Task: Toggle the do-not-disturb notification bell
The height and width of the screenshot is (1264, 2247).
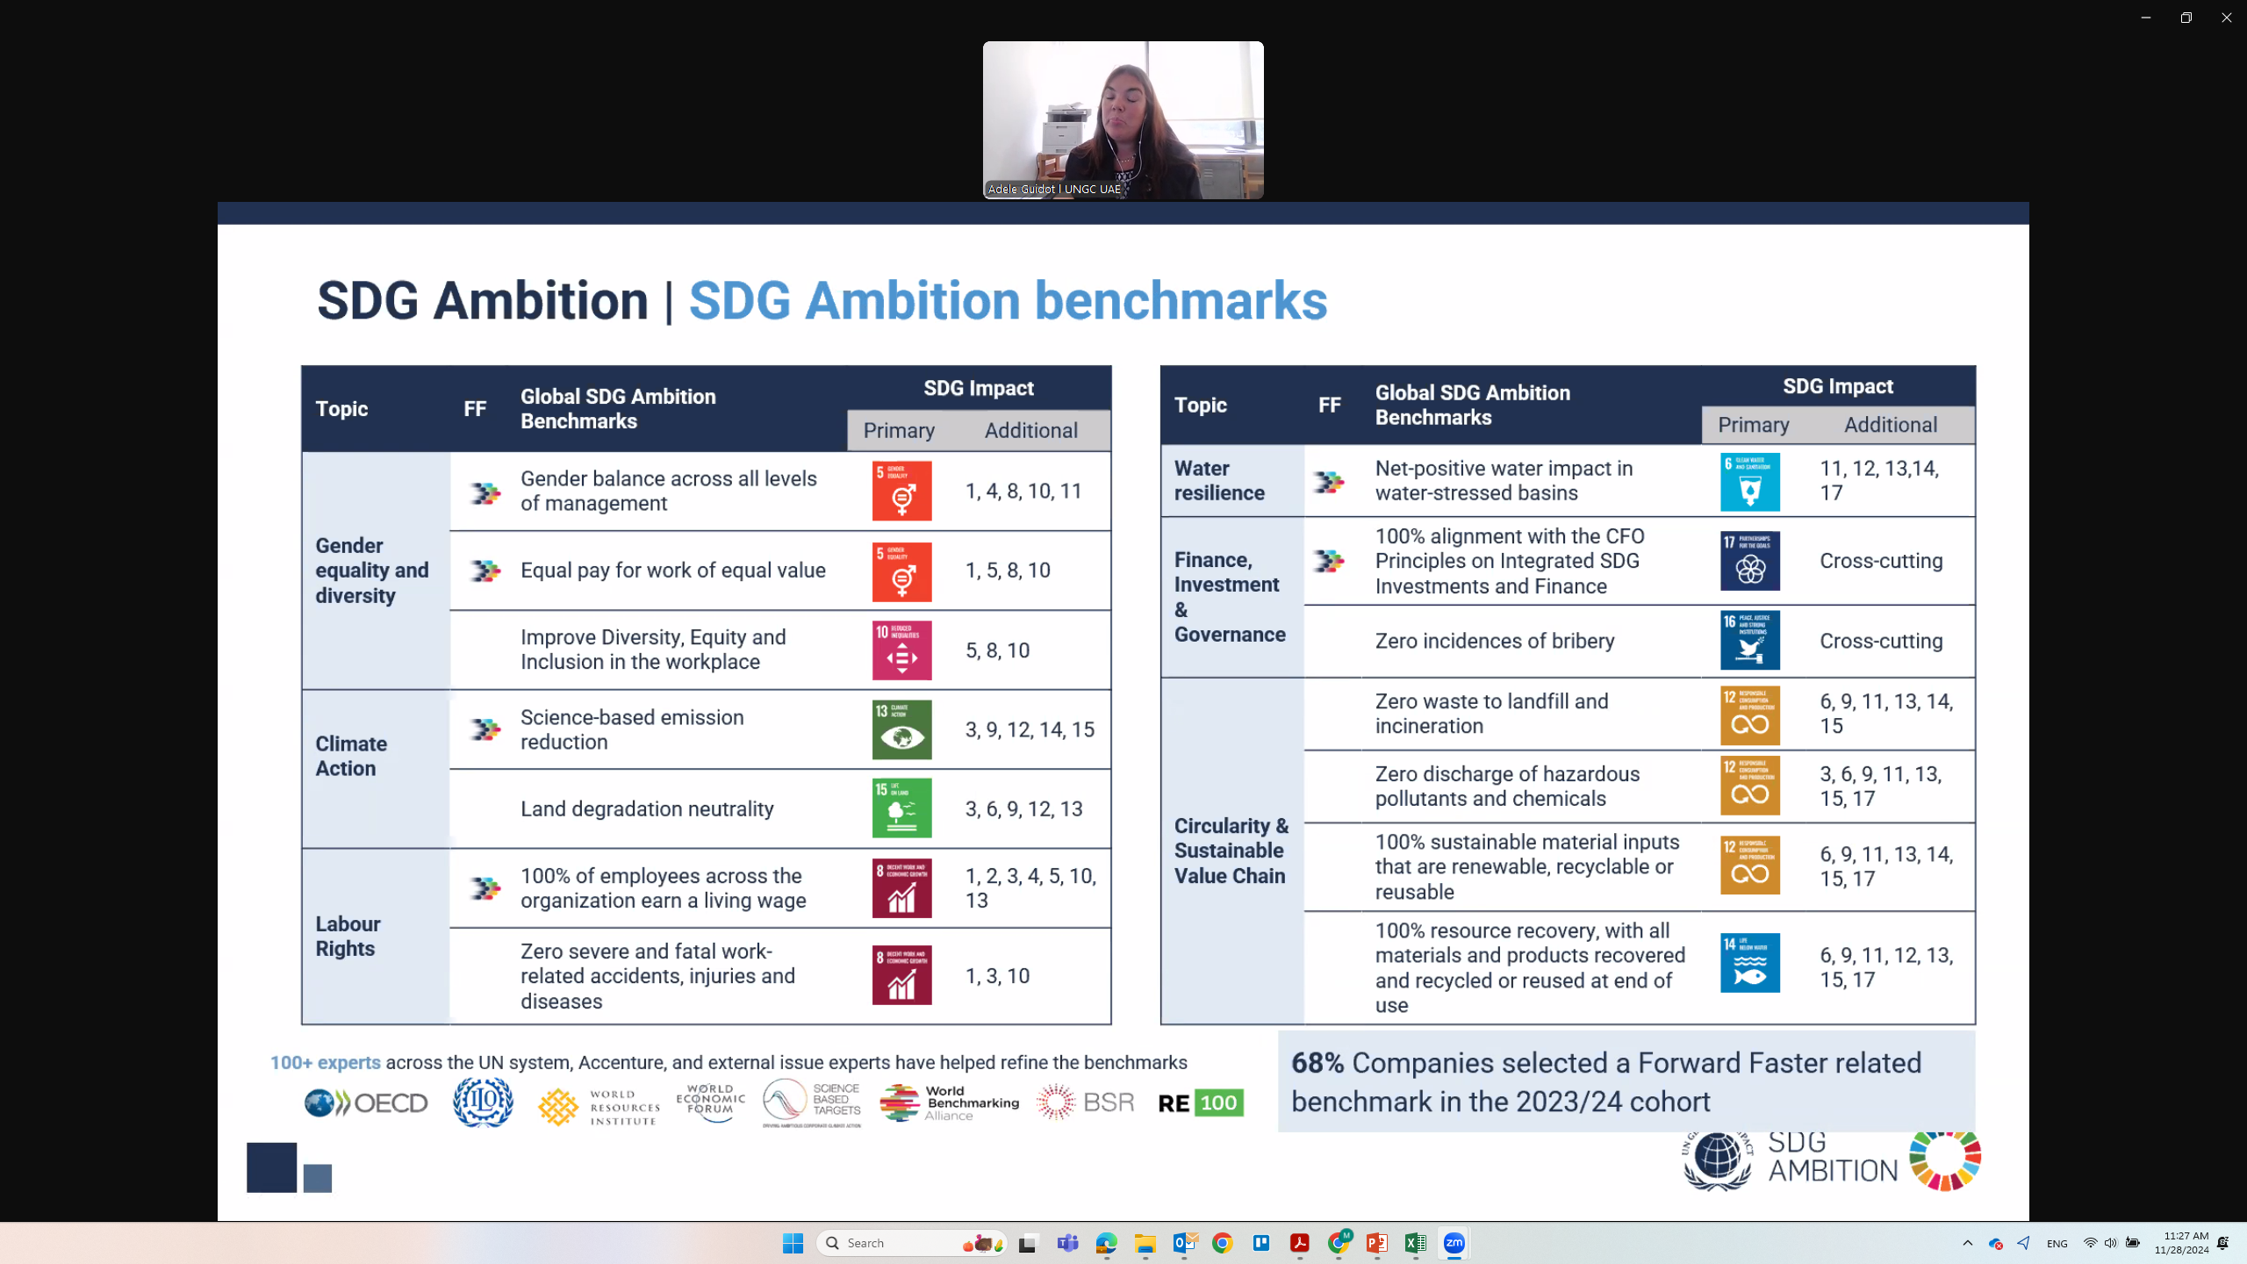Action: (2223, 1243)
